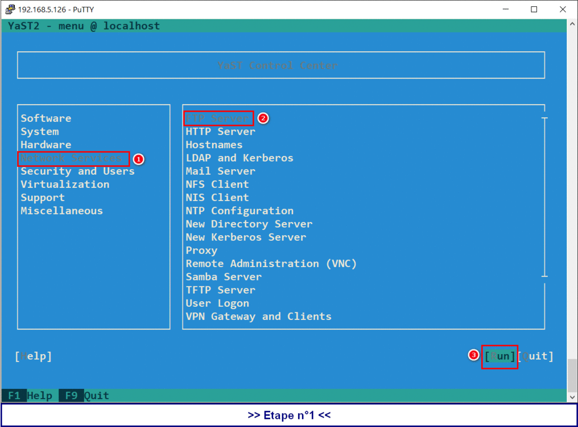578x427 pixels.
Task: Choose the Proxy module
Action: pyautogui.click(x=201, y=251)
